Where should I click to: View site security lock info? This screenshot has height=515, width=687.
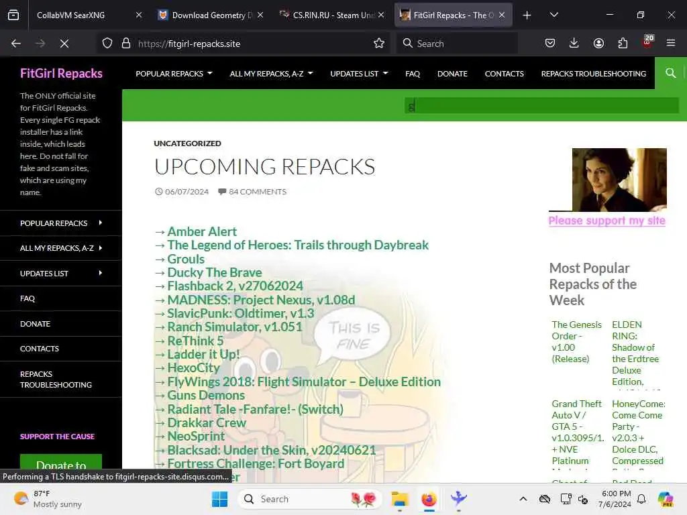[126, 44]
